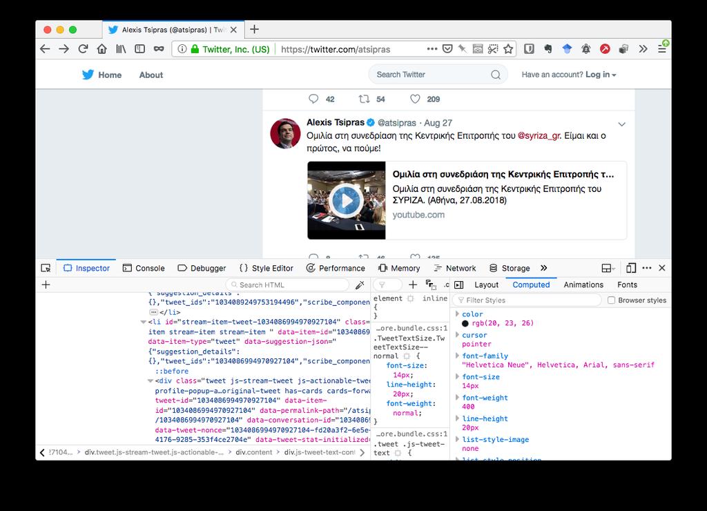Go back with the browser back arrow

coord(45,49)
